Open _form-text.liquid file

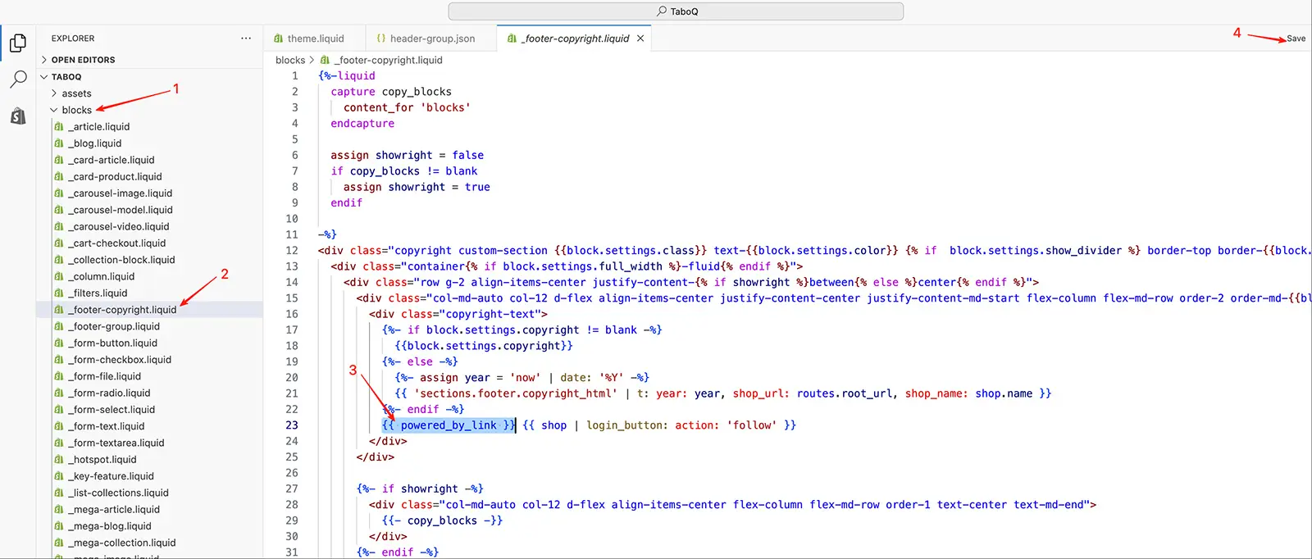(x=107, y=426)
